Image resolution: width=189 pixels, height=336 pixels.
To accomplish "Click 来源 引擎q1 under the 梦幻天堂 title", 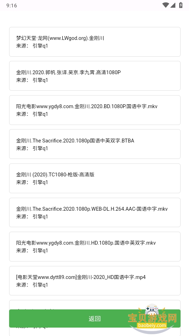I will coord(32,46).
